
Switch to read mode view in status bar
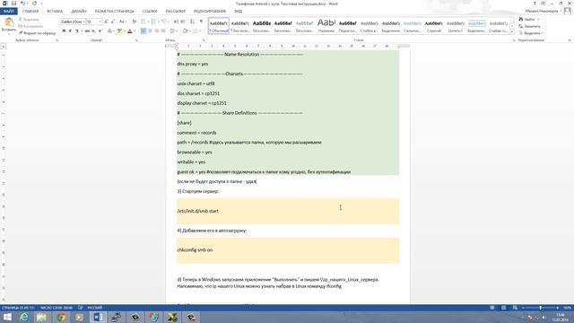pos(492,308)
